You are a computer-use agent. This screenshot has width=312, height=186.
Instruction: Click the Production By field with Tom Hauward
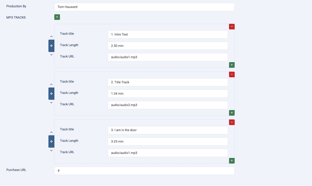pos(144,7)
